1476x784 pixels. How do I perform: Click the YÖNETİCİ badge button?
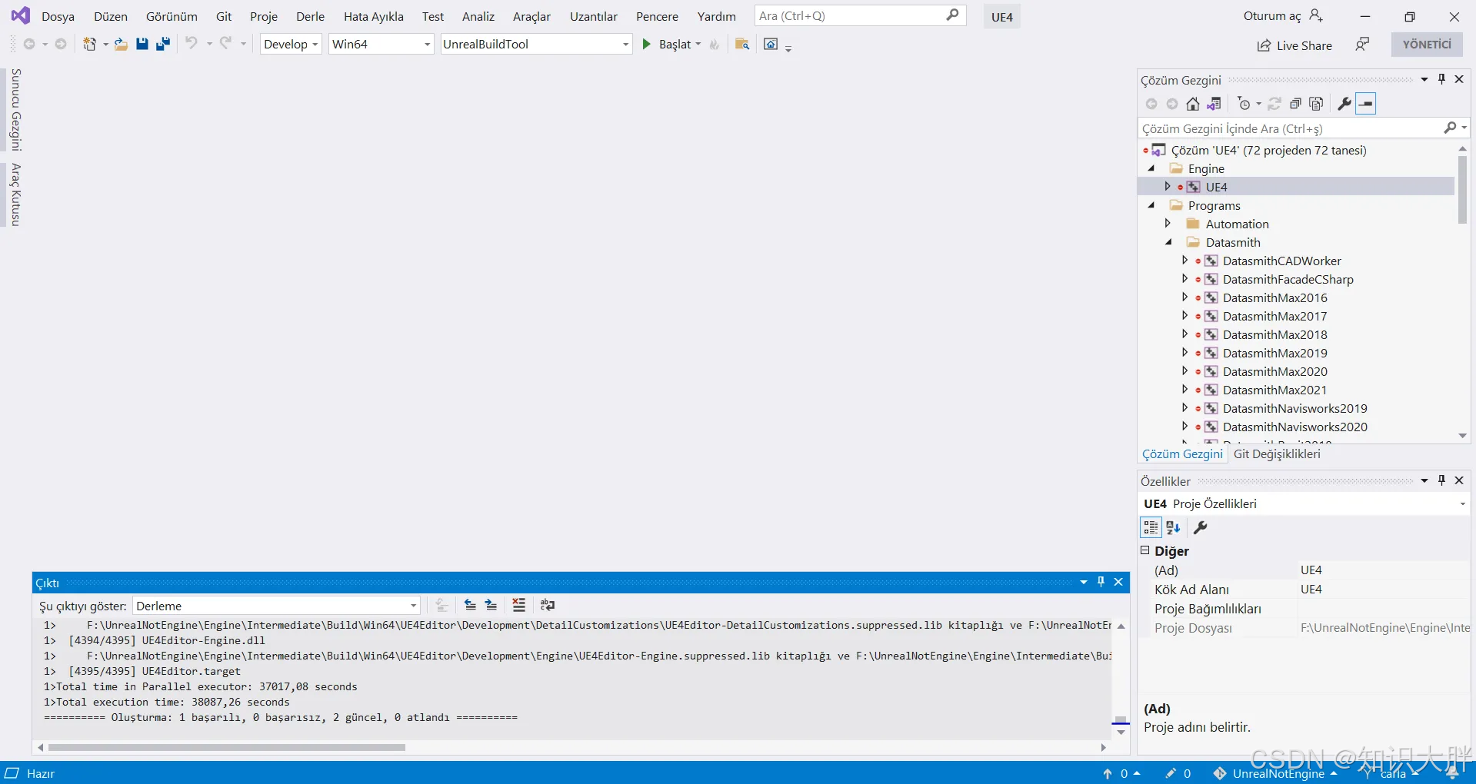pyautogui.click(x=1427, y=45)
